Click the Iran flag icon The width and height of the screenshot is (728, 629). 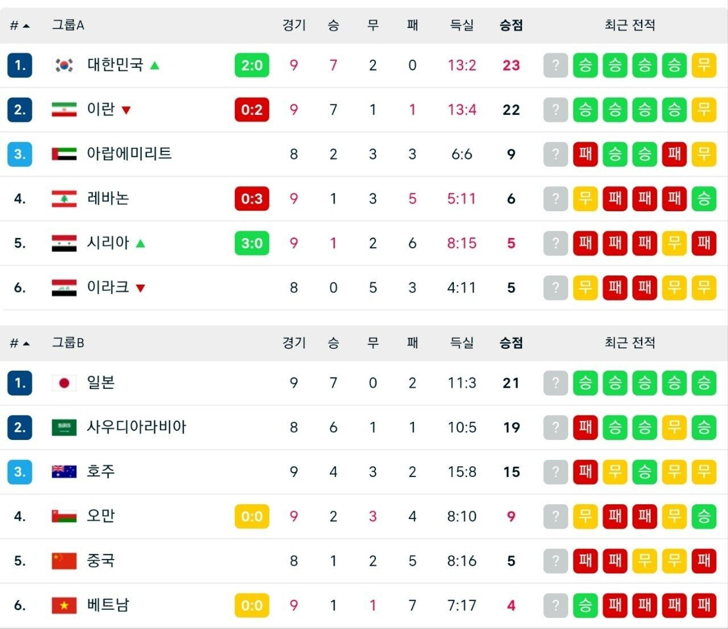coord(64,110)
